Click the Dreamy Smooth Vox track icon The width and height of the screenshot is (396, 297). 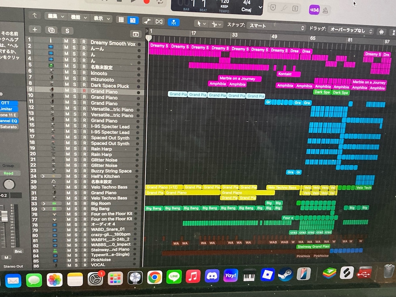[x=51, y=40]
